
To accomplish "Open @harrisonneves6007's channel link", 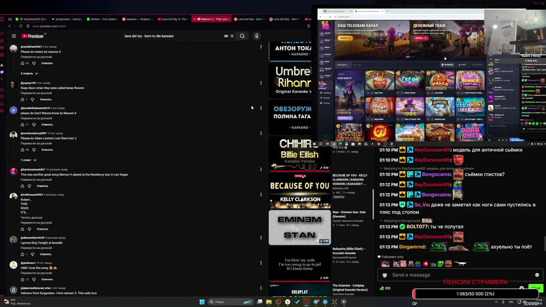I will 33,169.
